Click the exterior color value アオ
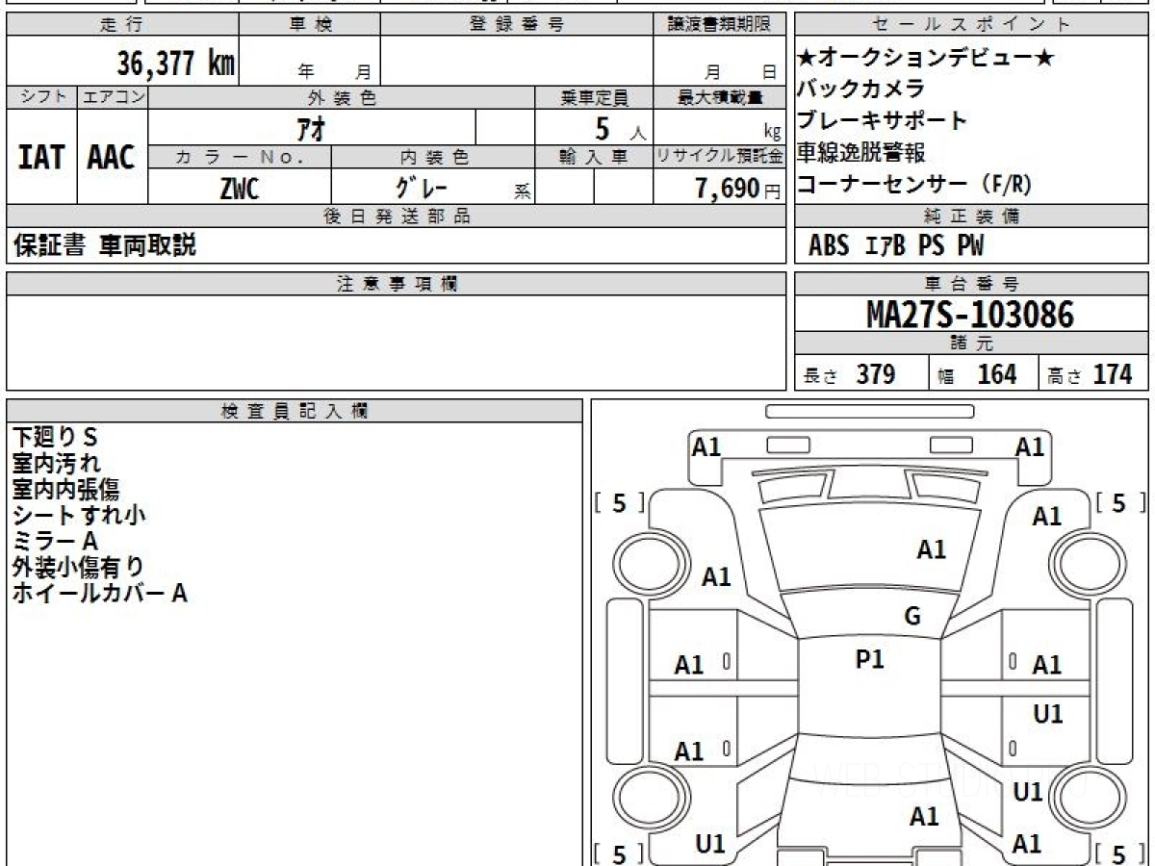1155x866 pixels. pyautogui.click(x=313, y=127)
